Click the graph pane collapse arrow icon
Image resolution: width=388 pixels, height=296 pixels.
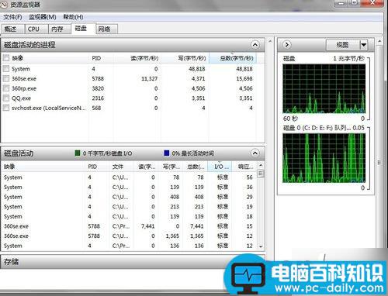point(286,45)
